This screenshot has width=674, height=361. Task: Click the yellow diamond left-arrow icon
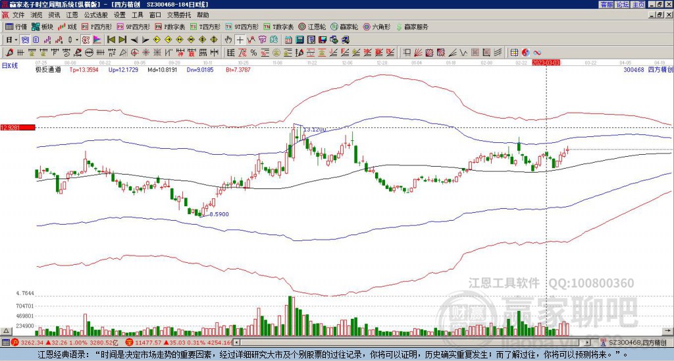click(157, 40)
